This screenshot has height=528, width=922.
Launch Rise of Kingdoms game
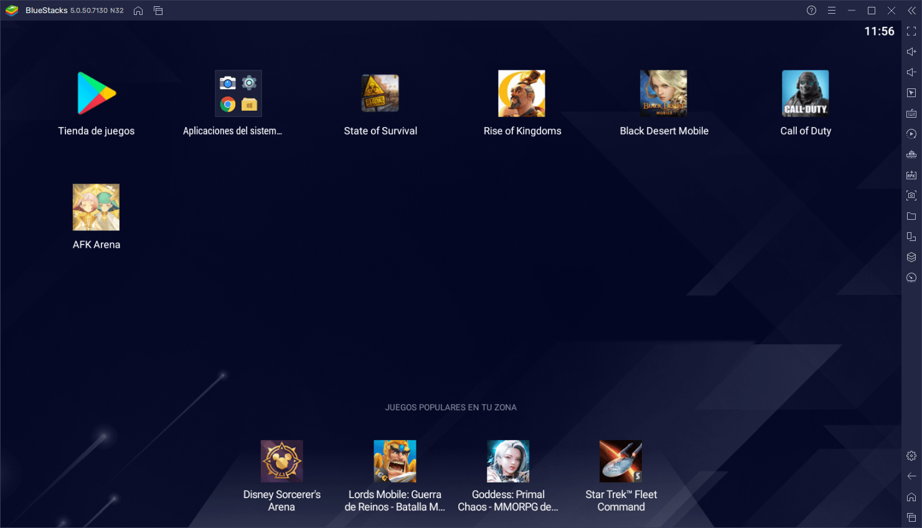tap(522, 93)
